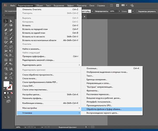
Task: Select the Width tool
Action: tap(6, 51)
